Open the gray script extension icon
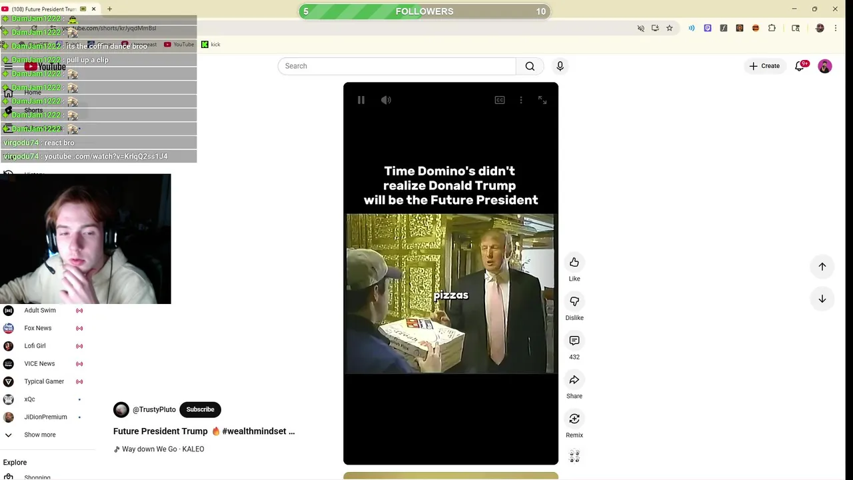The image size is (853, 480). 724,28
